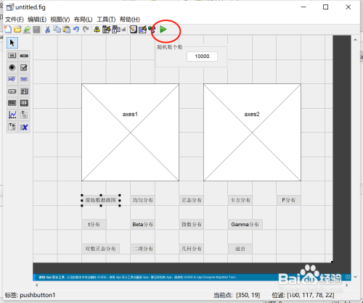Screen dimensions: 363x303
Task: Click the vertical scrollbar down arrow
Action: tap(355, 277)
